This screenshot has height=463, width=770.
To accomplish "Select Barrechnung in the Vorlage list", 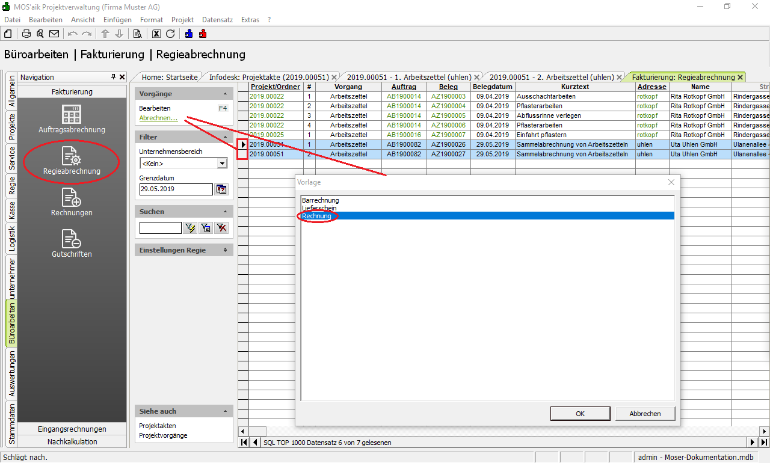I will tap(321, 200).
